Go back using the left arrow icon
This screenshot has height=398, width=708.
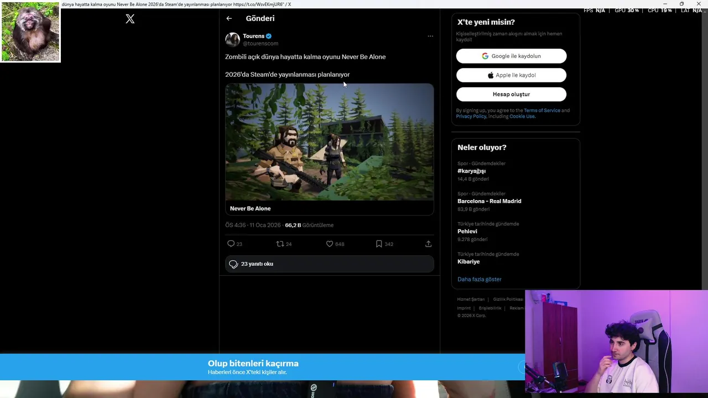[229, 18]
